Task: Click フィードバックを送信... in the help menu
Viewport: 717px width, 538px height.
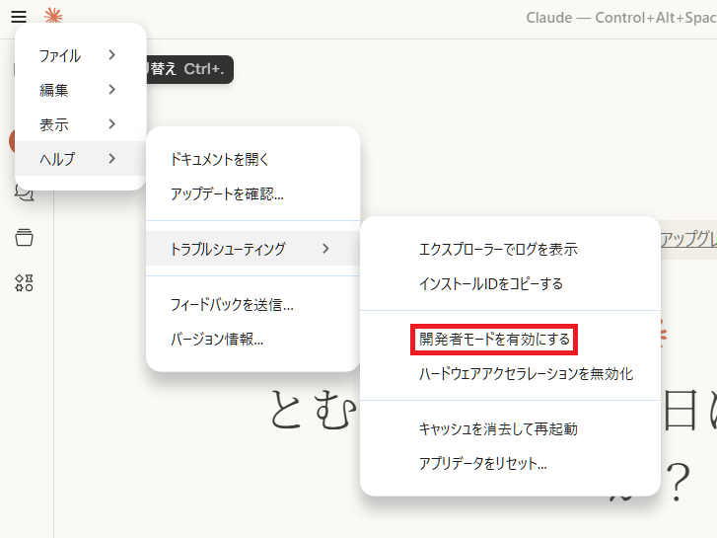Action: [232, 304]
